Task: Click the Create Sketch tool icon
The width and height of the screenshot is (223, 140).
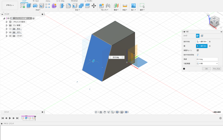Action: point(22,6)
